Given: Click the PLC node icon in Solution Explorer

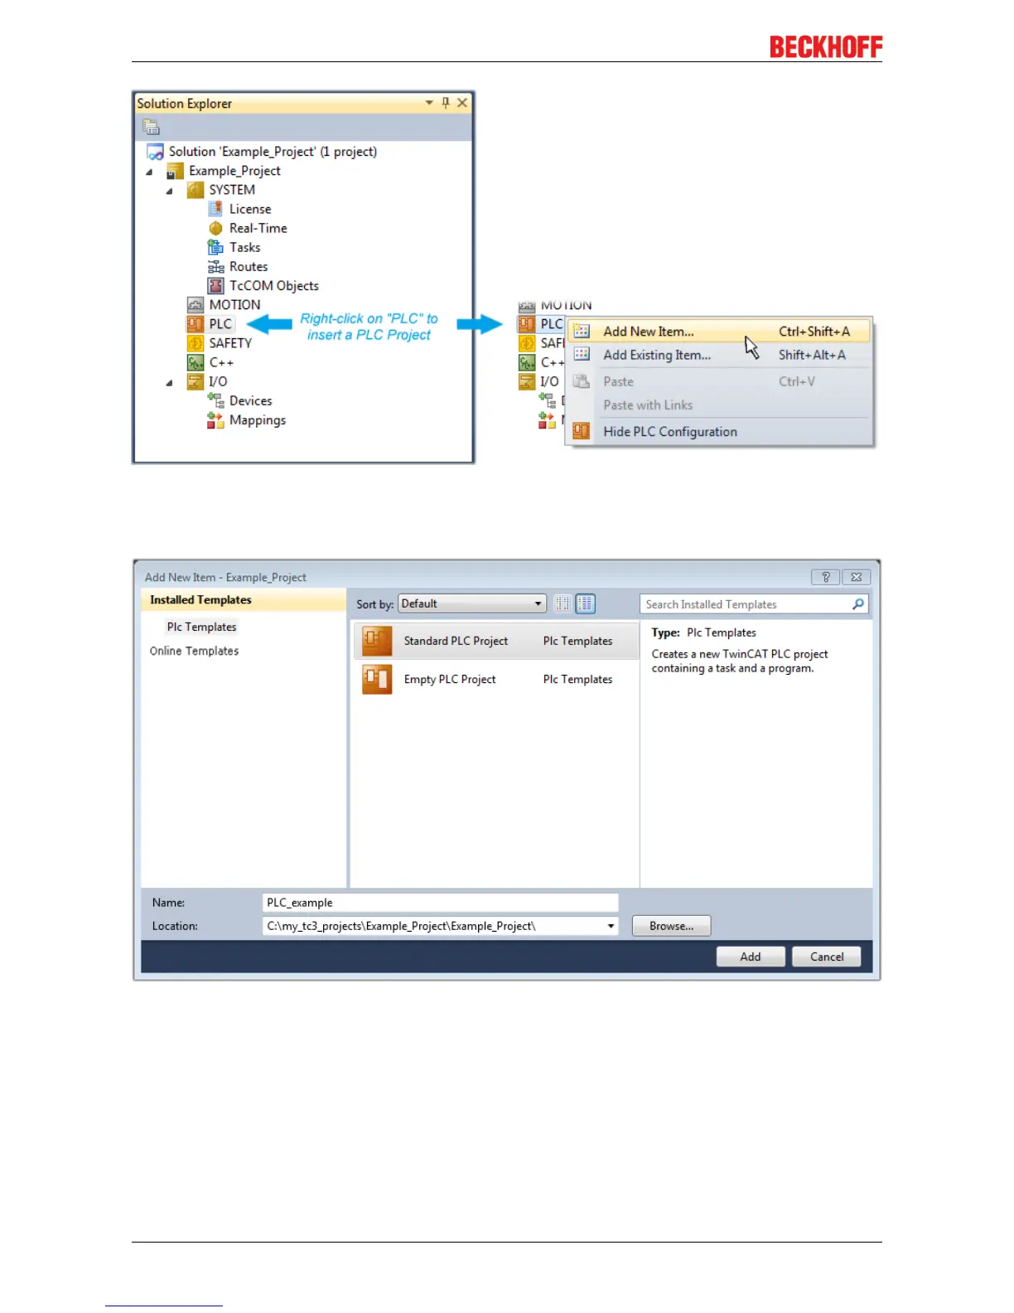Looking at the screenshot, I should coord(196,324).
